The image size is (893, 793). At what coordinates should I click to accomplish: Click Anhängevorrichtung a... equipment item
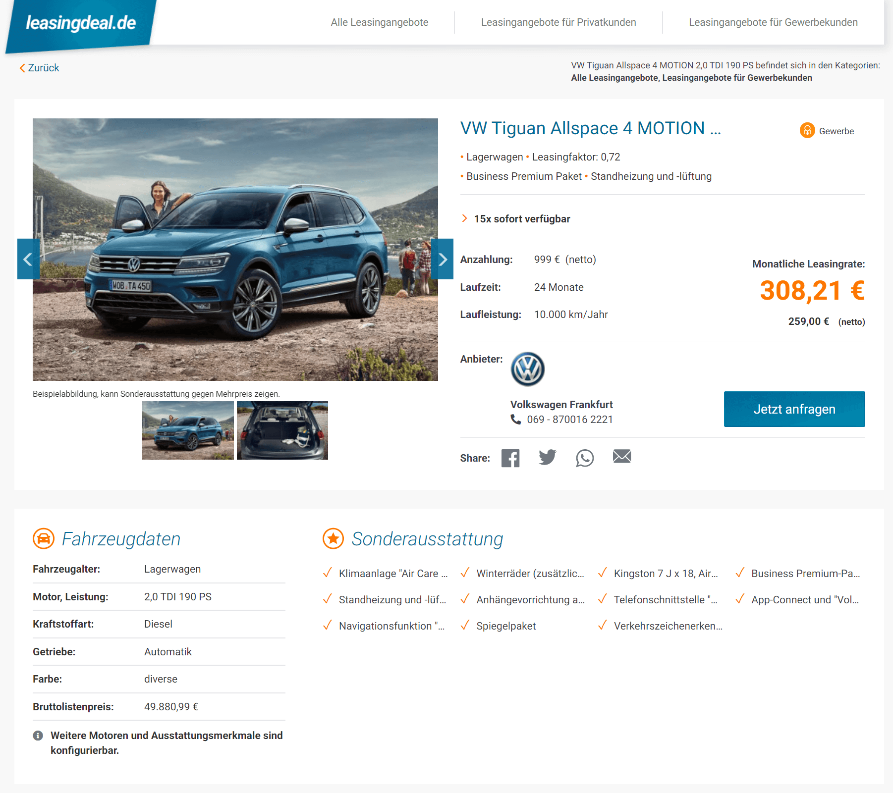[530, 600]
